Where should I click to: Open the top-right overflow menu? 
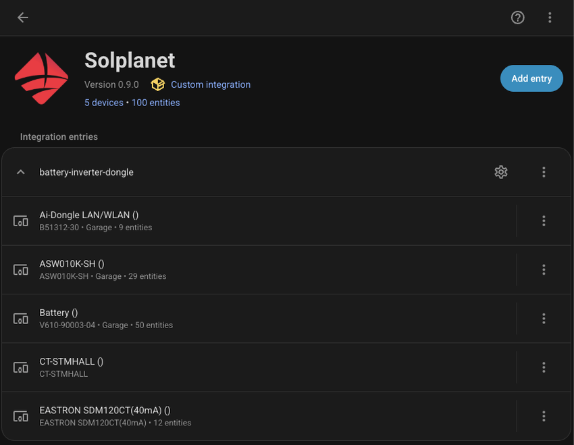click(550, 18)
